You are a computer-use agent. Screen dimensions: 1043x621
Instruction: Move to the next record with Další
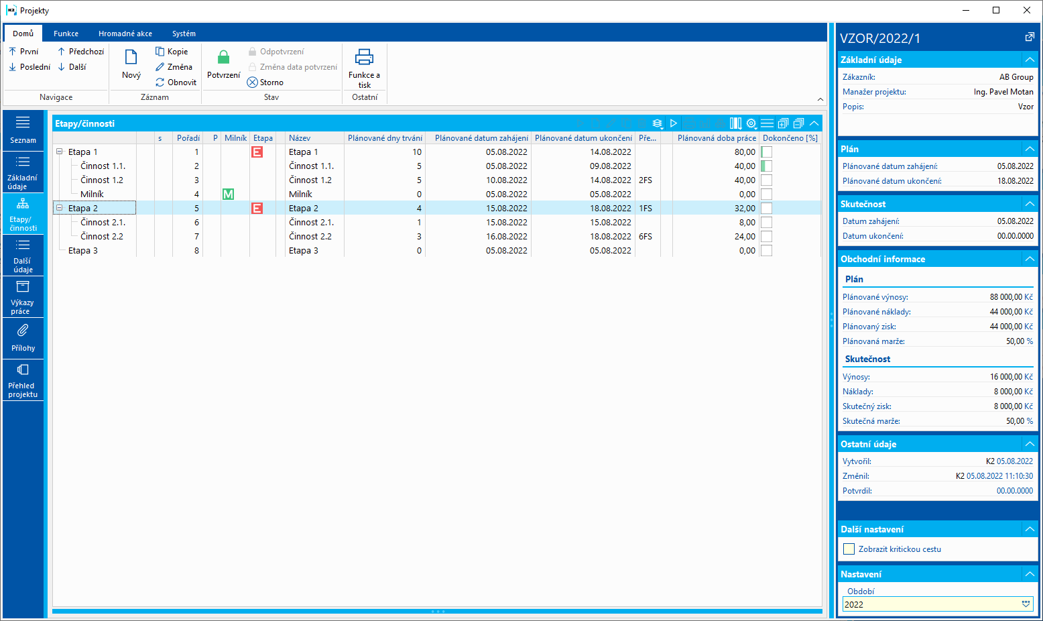pos(72,67)
